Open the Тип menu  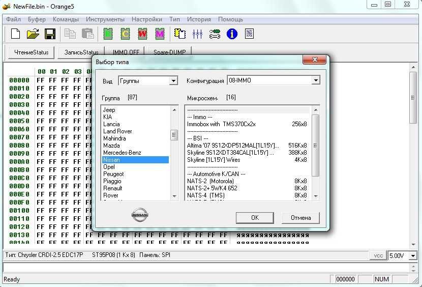point(174,19)
